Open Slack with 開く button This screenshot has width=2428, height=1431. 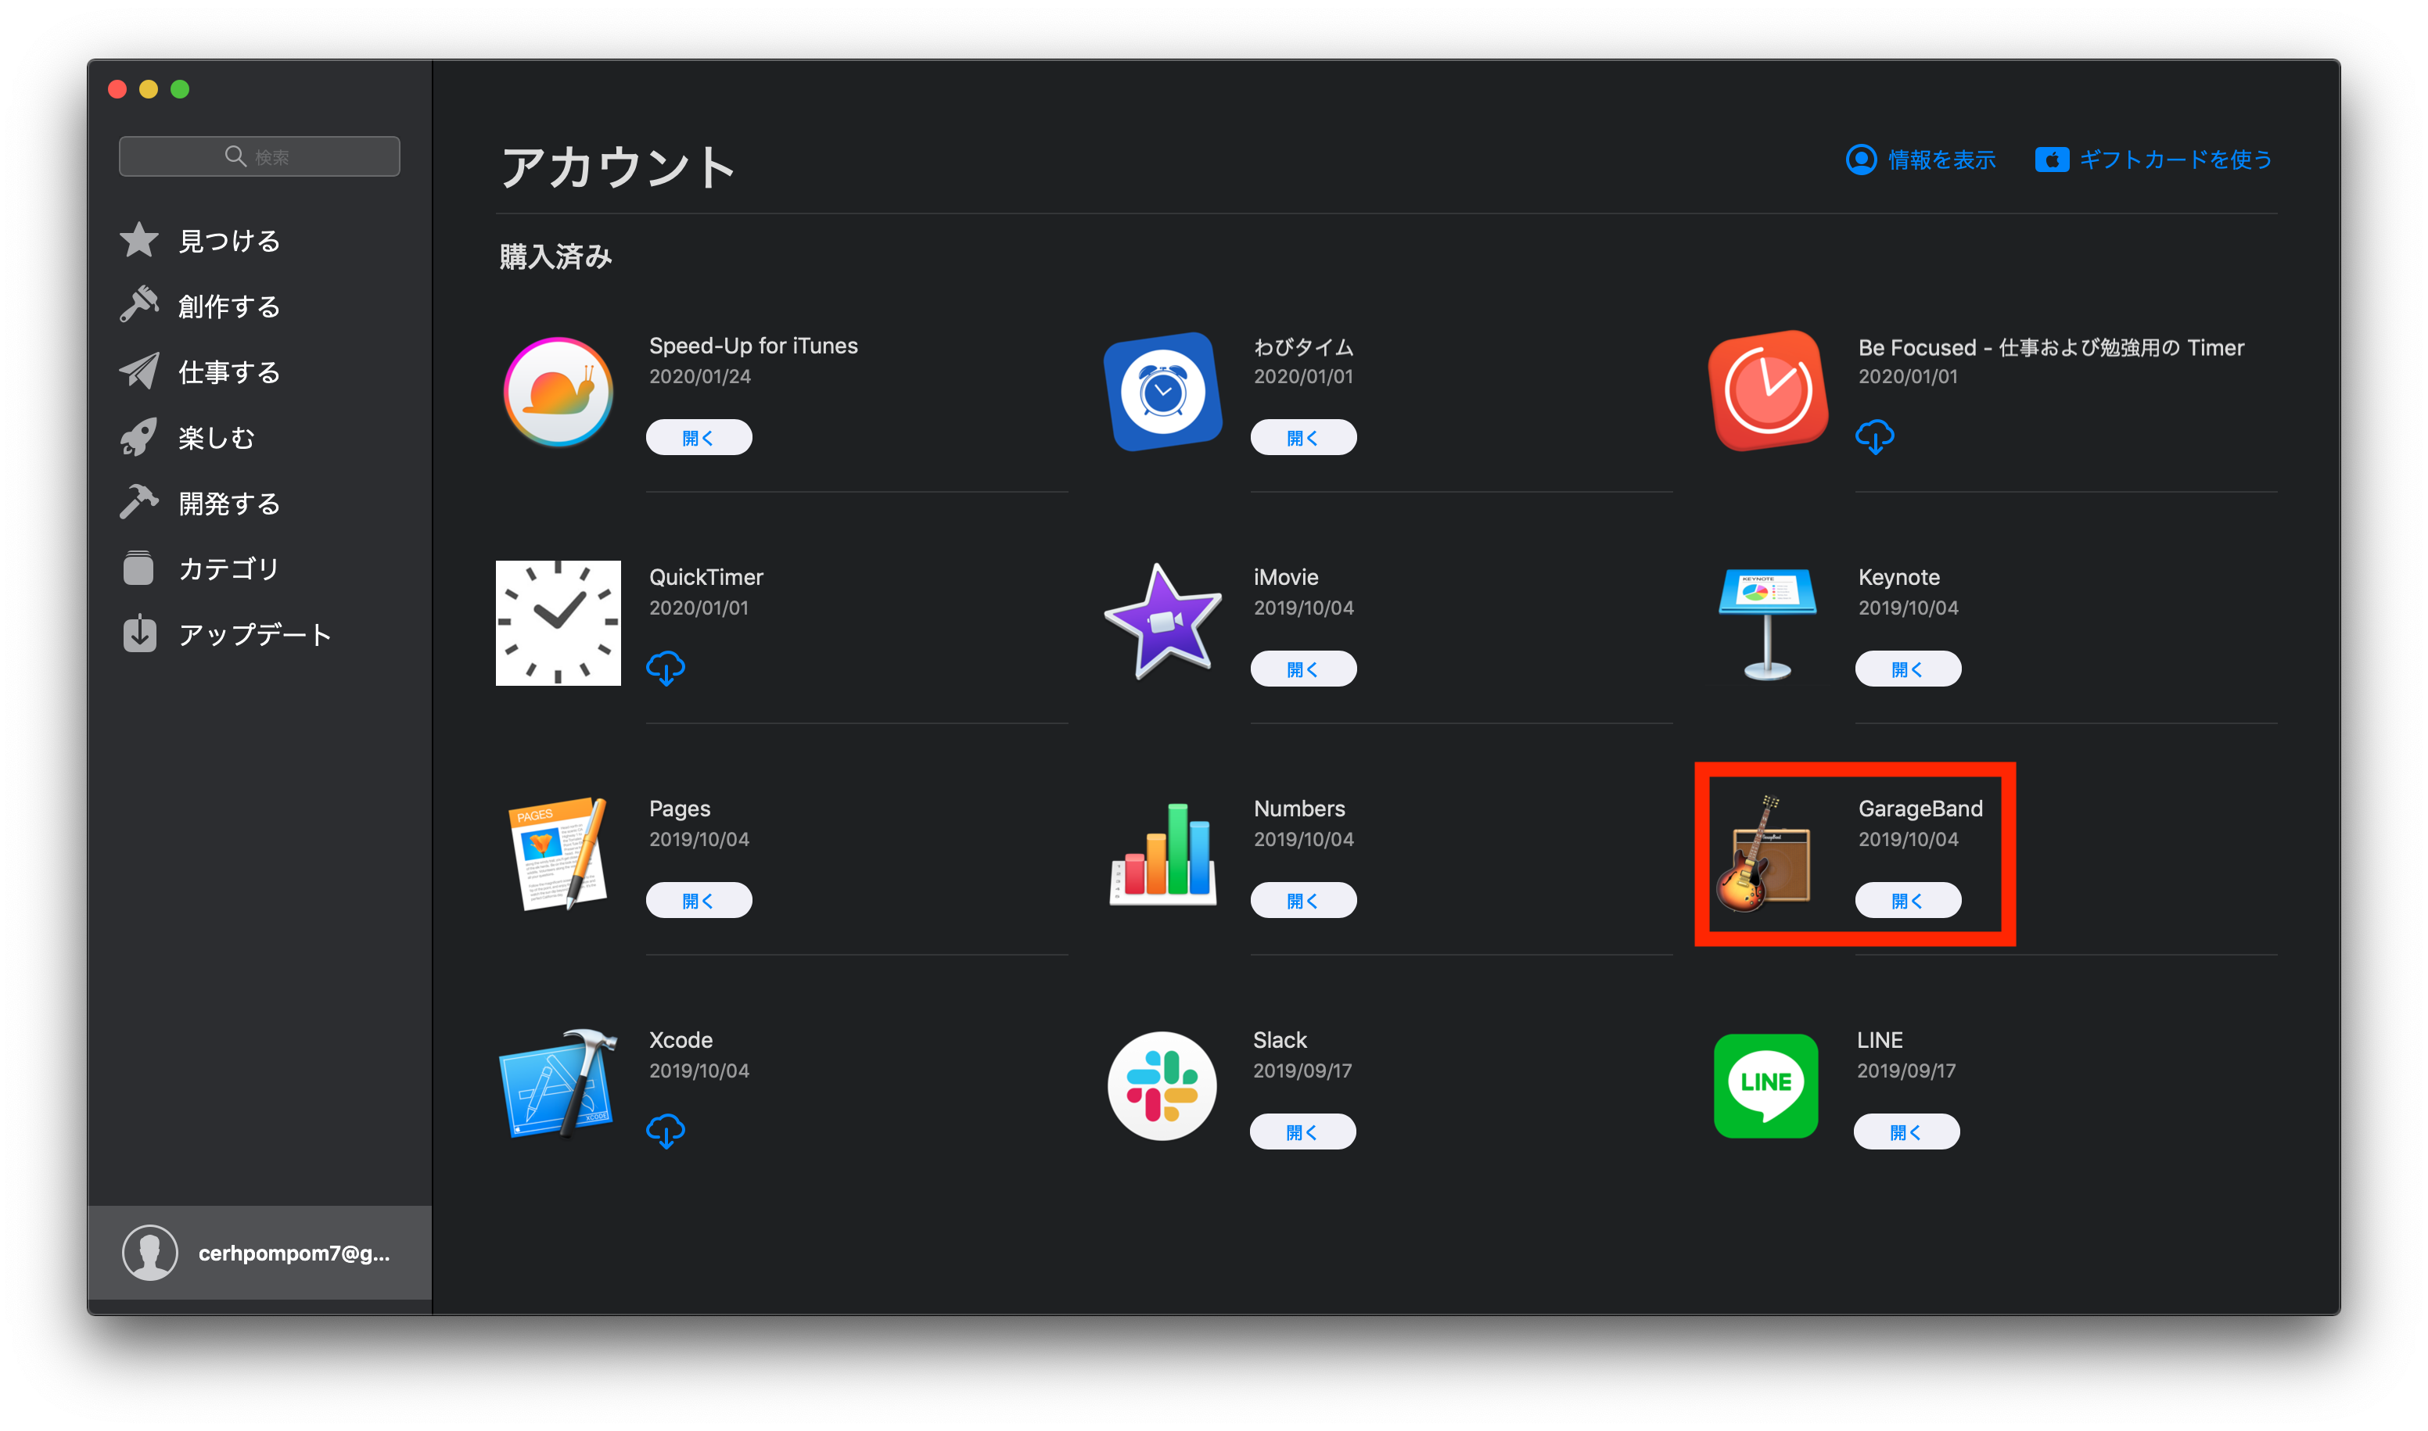(1302, 1131)
